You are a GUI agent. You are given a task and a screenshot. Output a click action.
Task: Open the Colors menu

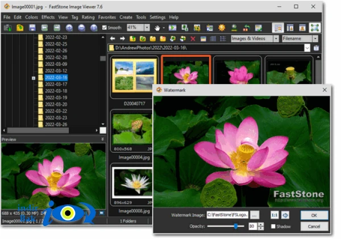31,17
